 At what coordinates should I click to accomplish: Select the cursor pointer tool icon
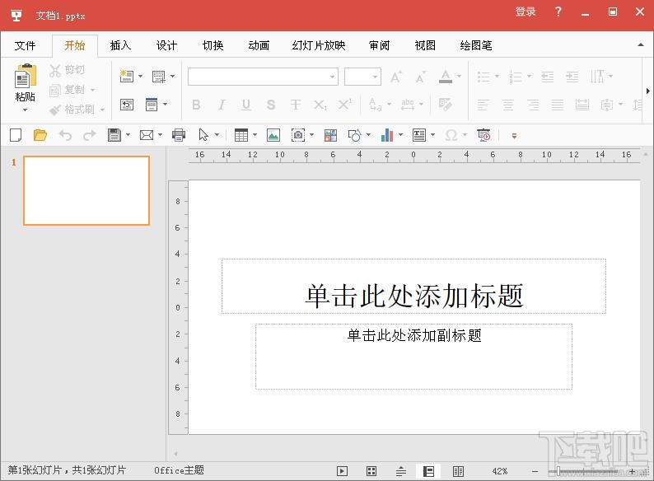pyautogui.click(x=203, y=135)
